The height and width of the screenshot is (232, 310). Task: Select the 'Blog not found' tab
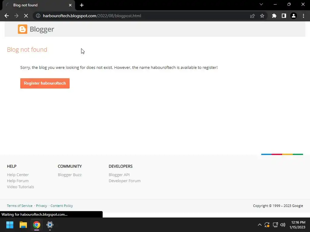click(x=39, y=5)
